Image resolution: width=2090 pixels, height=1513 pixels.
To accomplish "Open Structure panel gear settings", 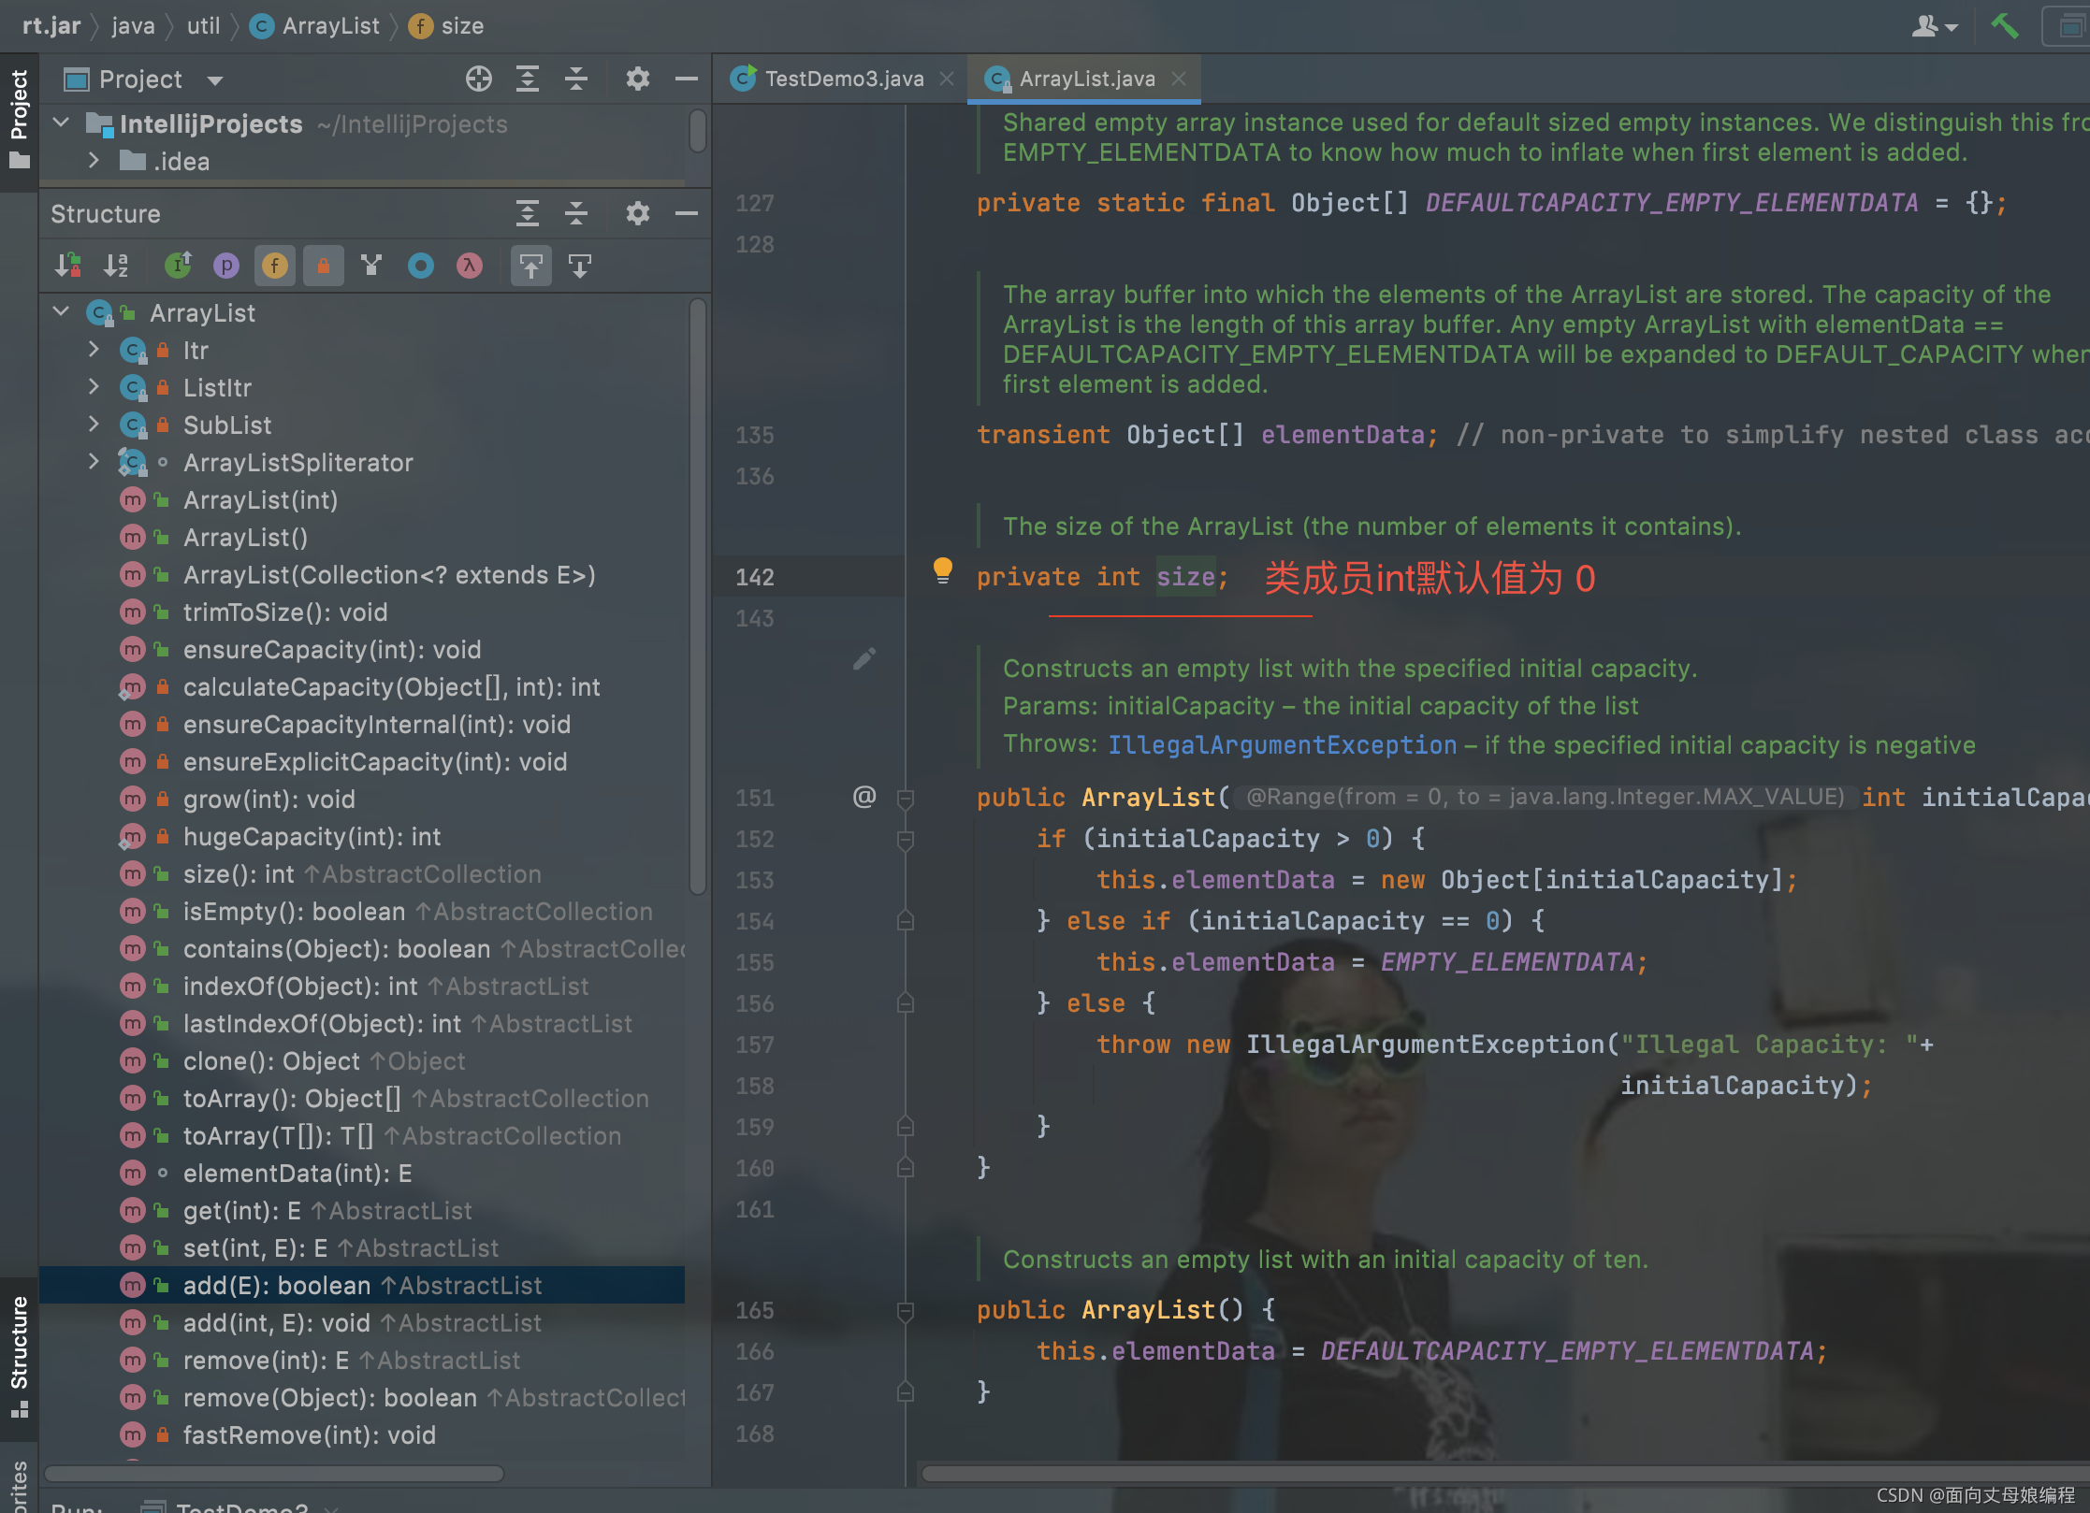I will click(637, 214).
